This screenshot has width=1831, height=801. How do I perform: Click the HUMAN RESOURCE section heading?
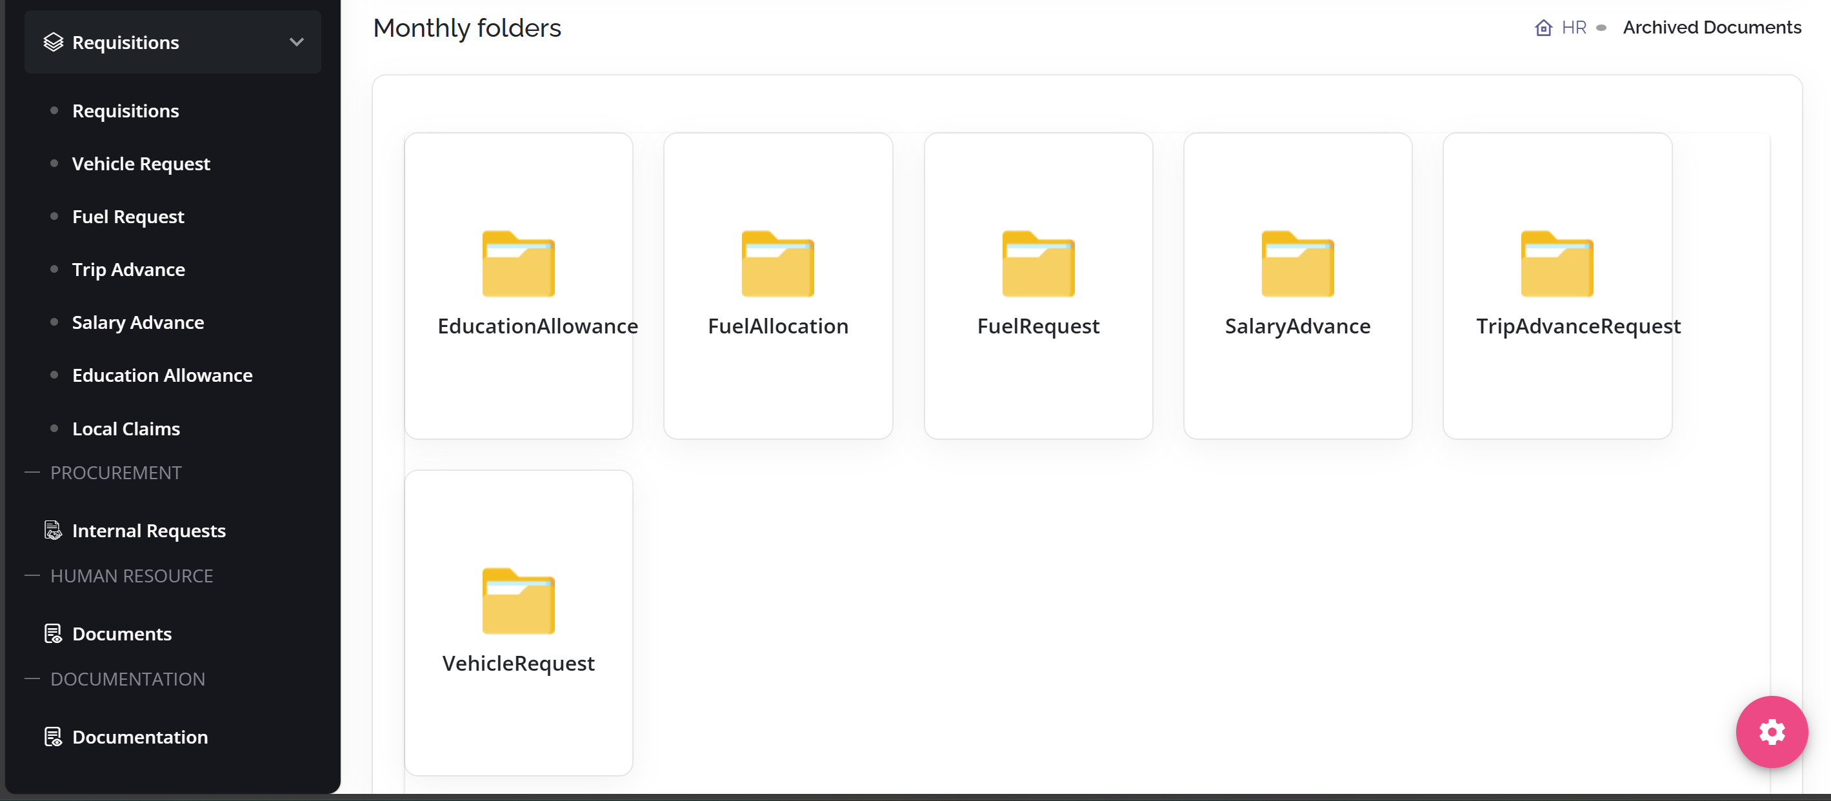click(132, 577)
